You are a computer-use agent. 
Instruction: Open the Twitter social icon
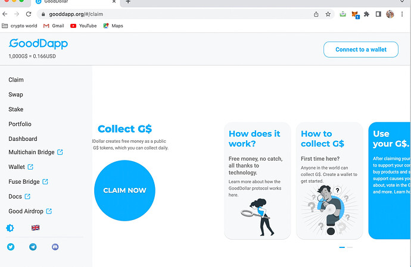tap(11, 247)
